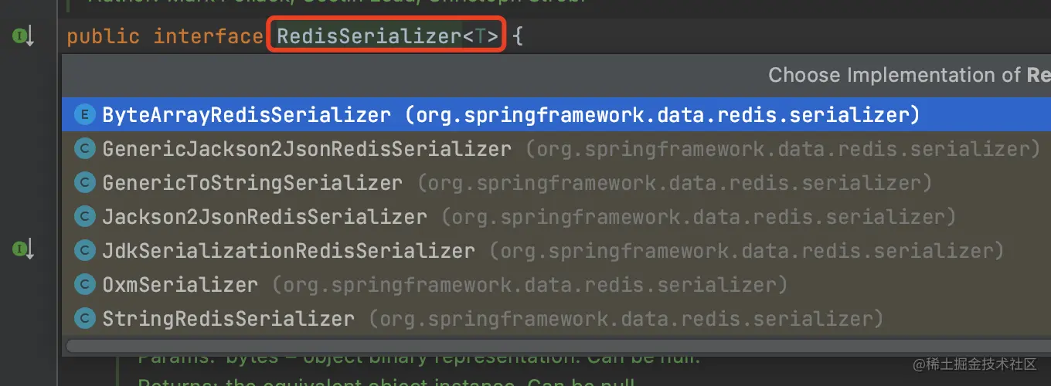
Task: Choose GenericJackson2JsonRedisSerializer from the list
Action: click(x=556, y=149)
